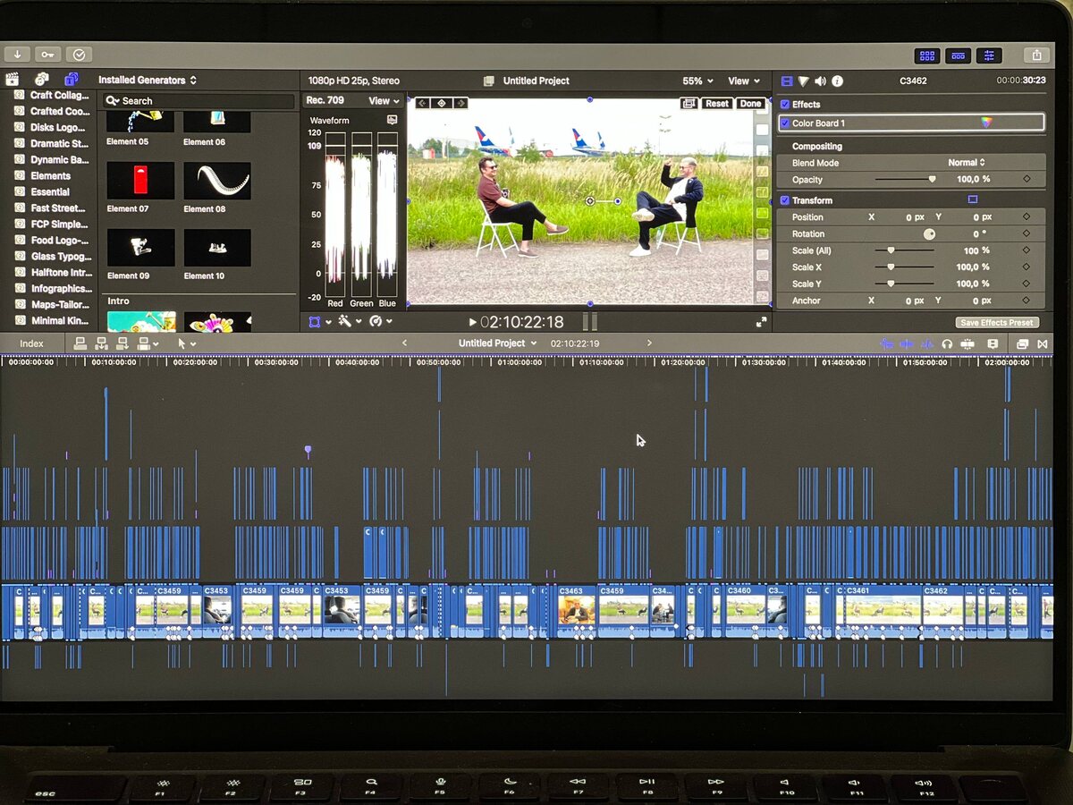Open the Untitled Project timeline dropdown

click(x=498, y=343)
